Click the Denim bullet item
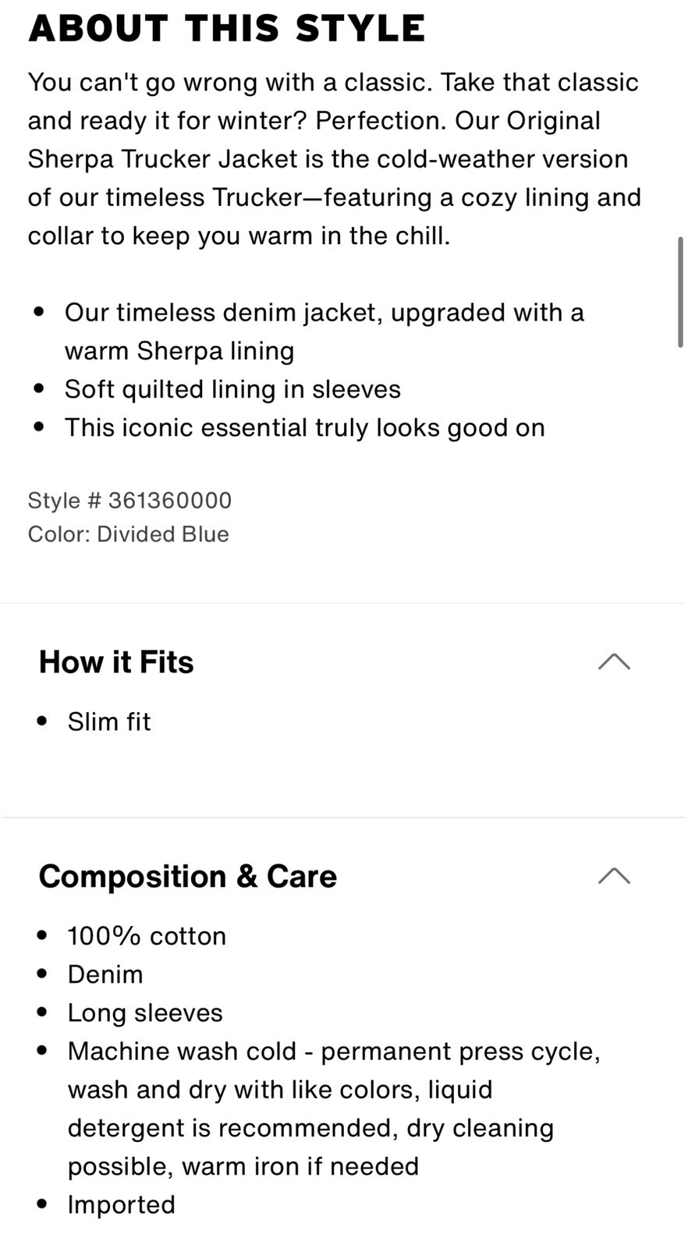The image size is (688, 1248). point(105,974)
